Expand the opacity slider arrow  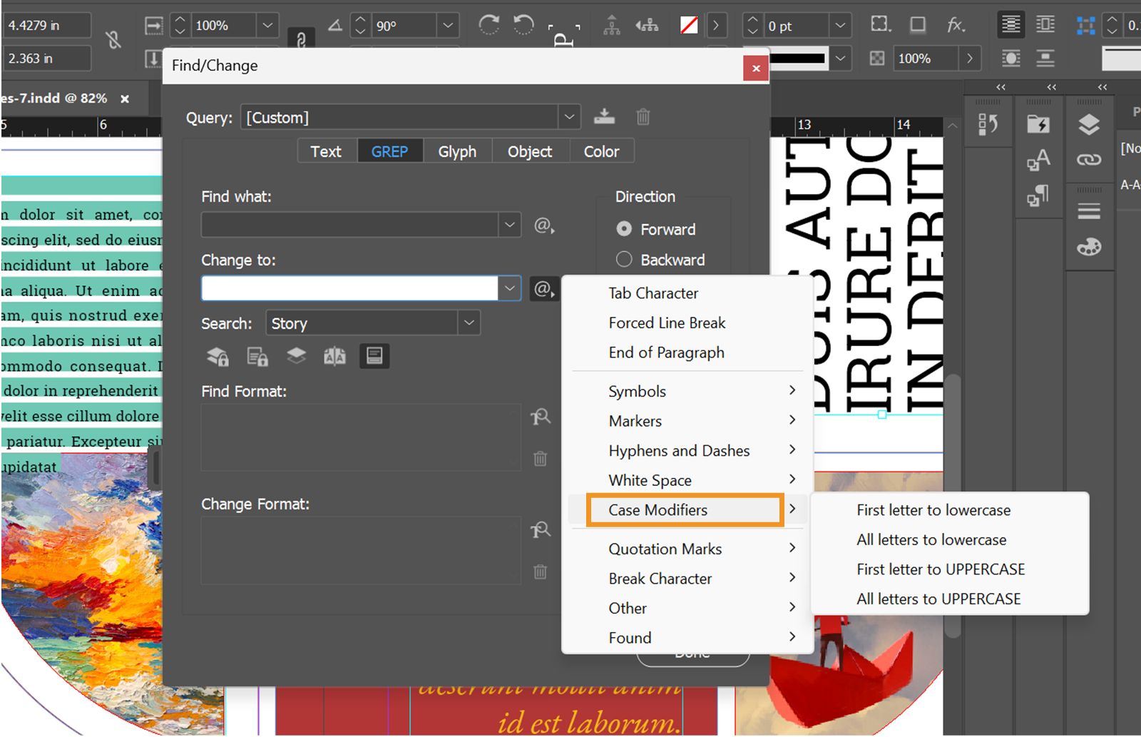point(970,58)
